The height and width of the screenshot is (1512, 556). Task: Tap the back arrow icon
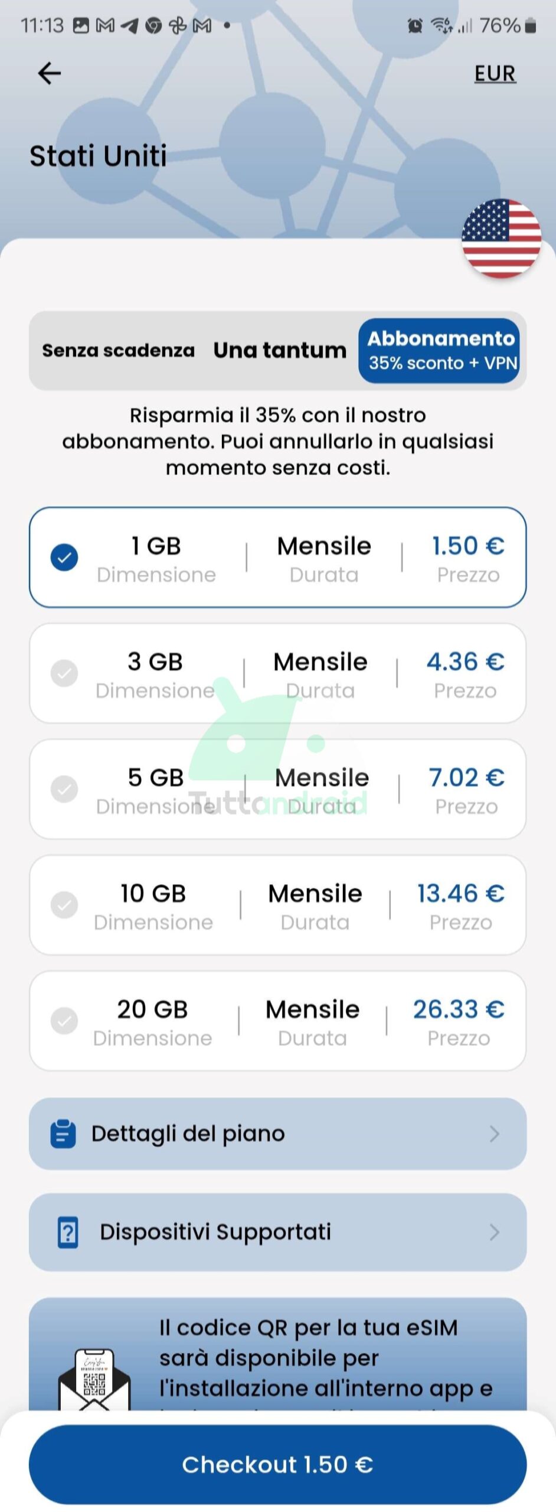coord(49,74)
